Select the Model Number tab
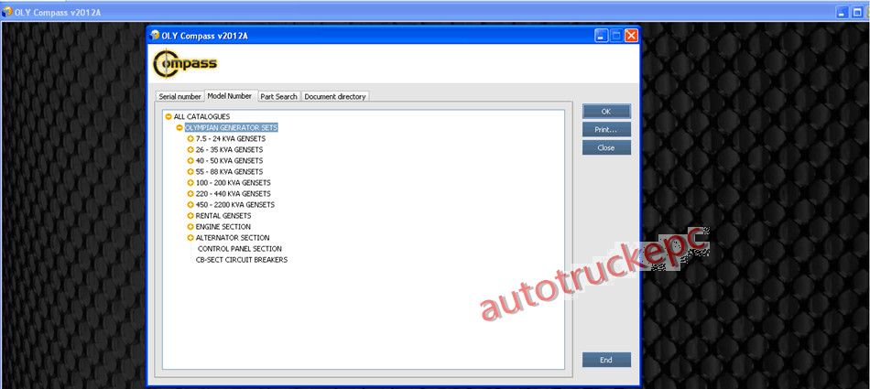This screenshot has width=870, height=389. pos(229,96)
